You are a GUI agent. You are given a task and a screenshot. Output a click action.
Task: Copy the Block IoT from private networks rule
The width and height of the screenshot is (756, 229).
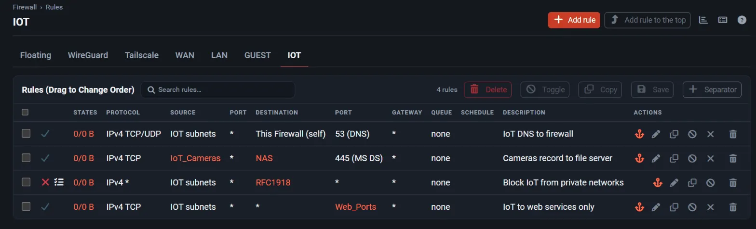pos(692,183)
